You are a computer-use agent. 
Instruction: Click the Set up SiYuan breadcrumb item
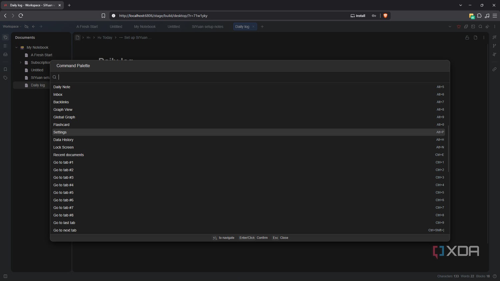click(135, 38)
